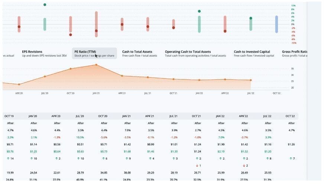Click the red down arrow under APR'22

click(243, 165)
